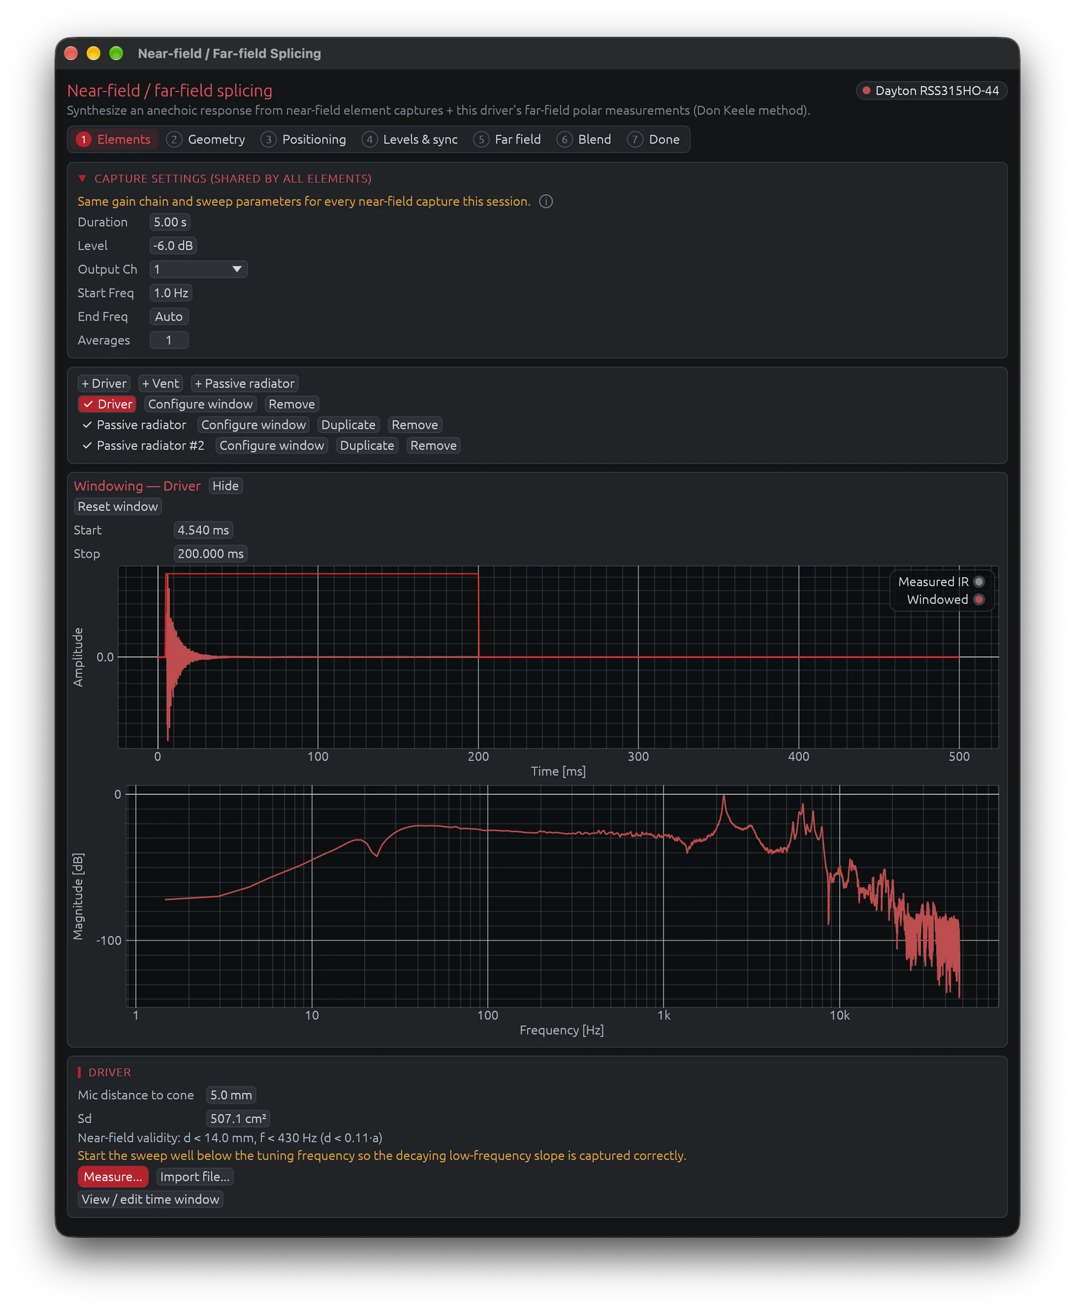The width and height of the screenshot is (1075, 1310).
Task: Open the Levels & sync step
Action: click(x=411, y=139)
